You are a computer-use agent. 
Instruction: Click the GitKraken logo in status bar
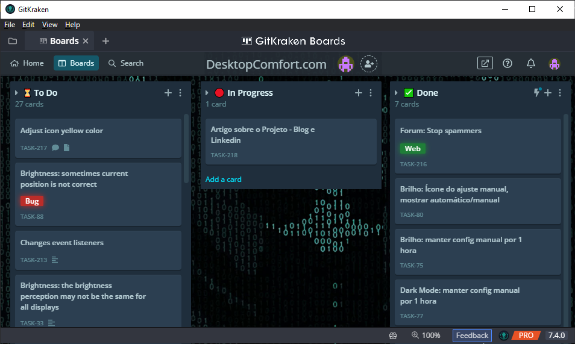[x=503, y=335]
